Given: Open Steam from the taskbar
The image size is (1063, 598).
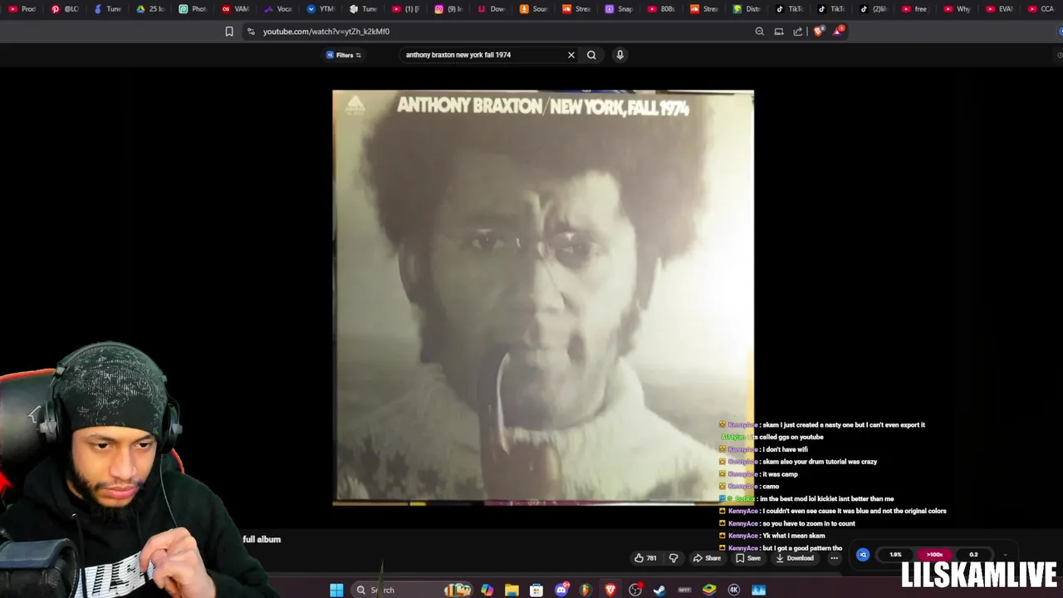Looking at the screenshot, I should pyautogui.click(x=659, y=590).
